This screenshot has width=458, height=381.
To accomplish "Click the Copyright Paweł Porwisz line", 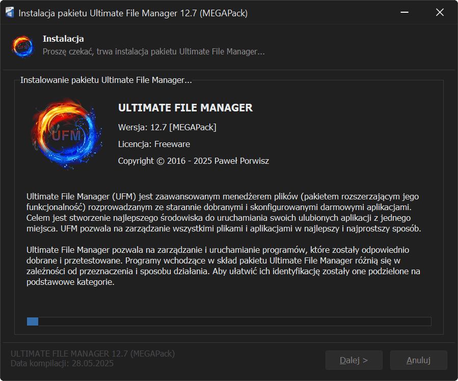I will tap(193, 161).
